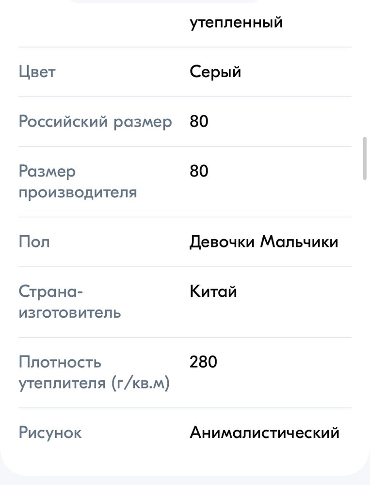Click the 80 value for manufacturer size

pos(199,171)
